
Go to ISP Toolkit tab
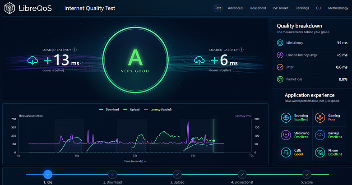281,8
